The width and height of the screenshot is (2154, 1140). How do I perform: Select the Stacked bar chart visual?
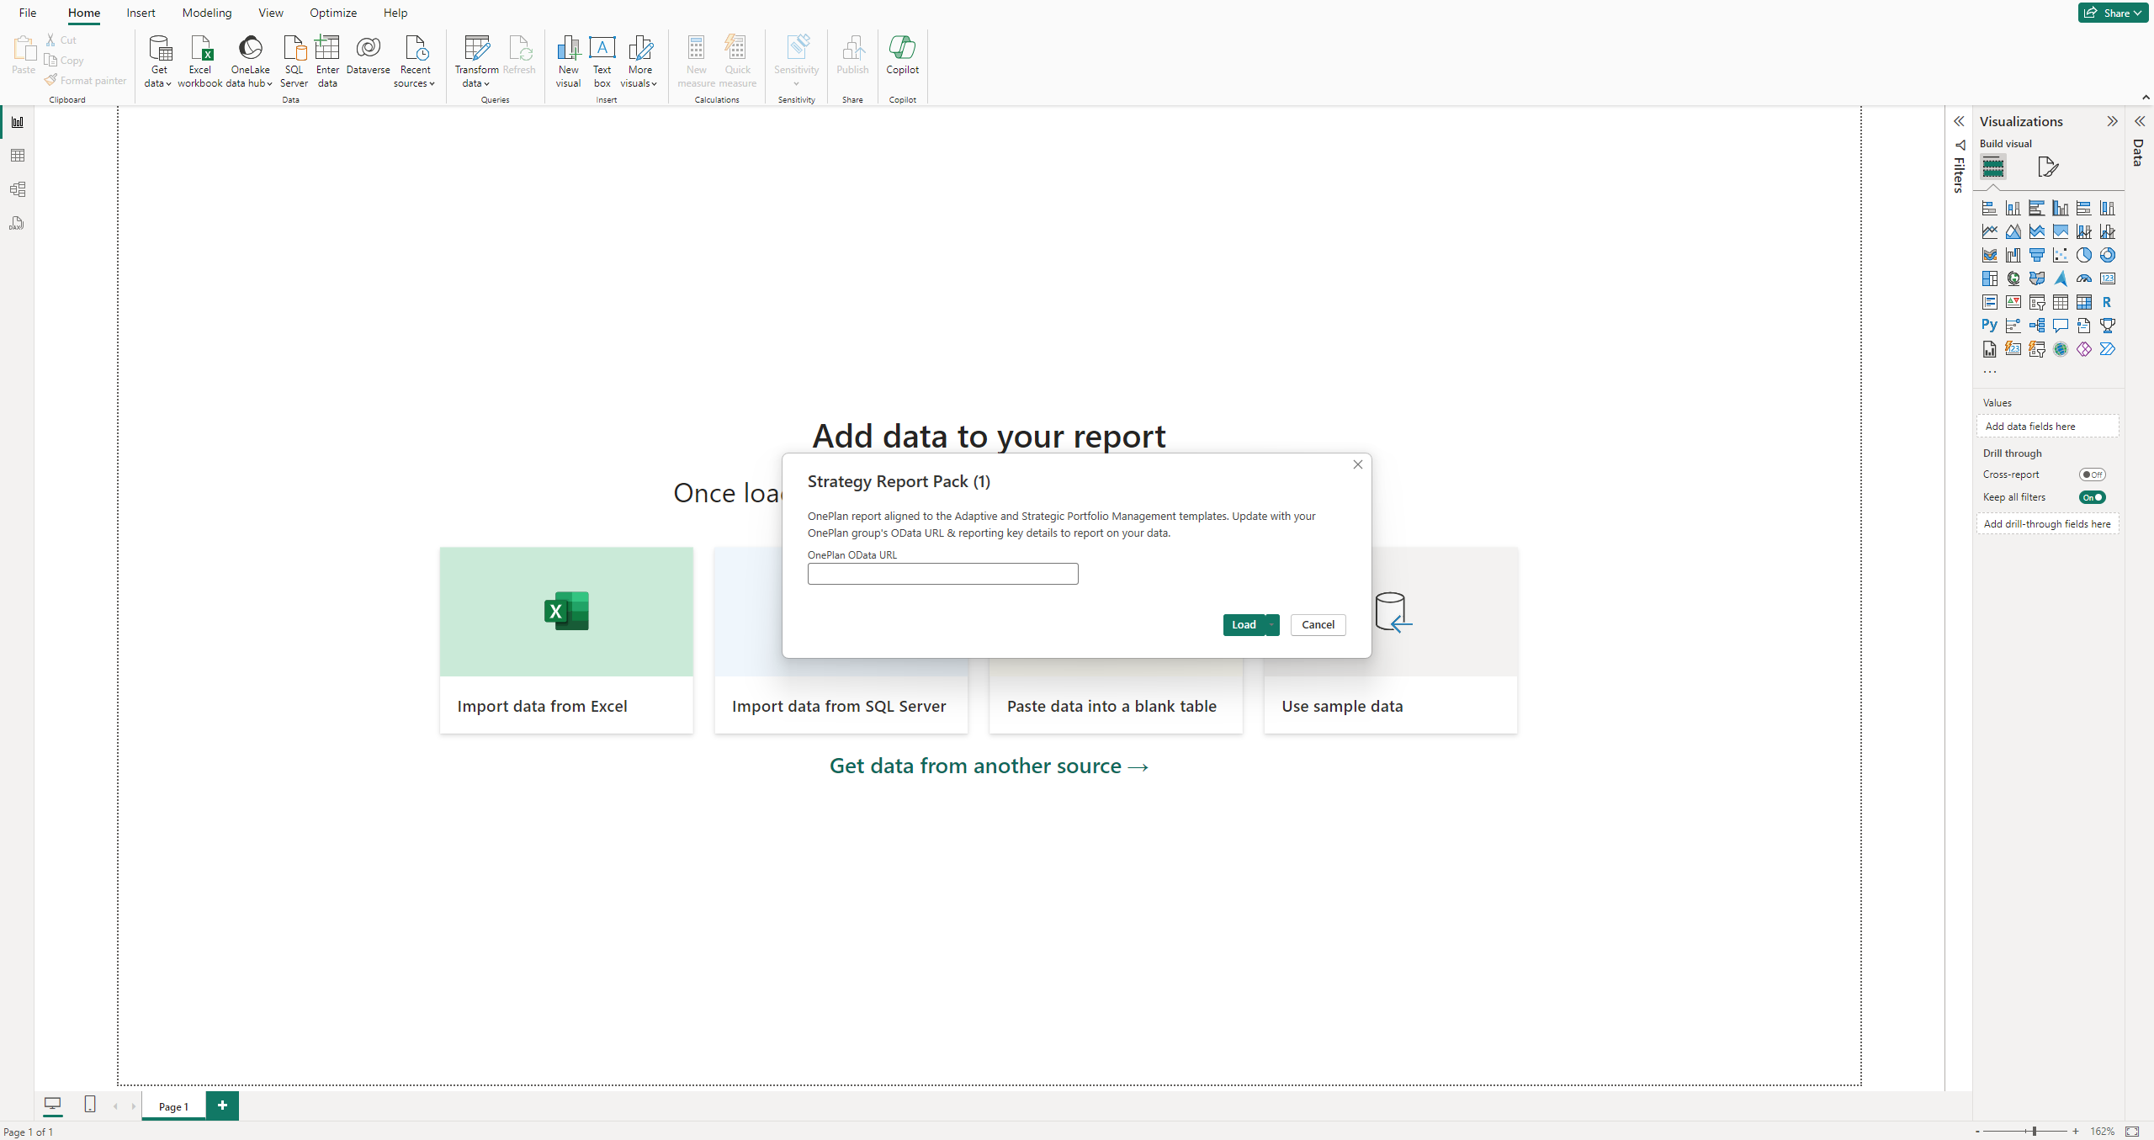point(1989,208)
